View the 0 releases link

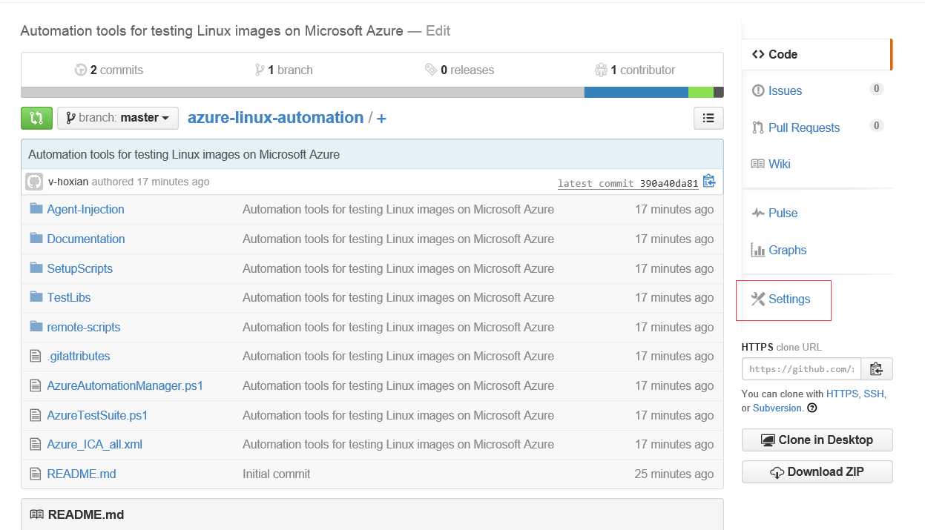click(x=459, y=70)
